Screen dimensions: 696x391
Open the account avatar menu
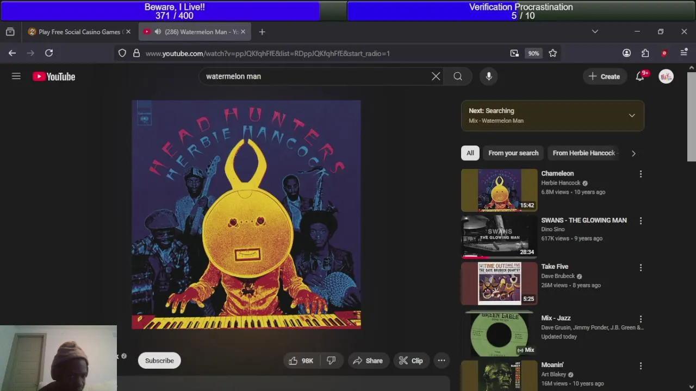pyautogui.click(x=666, y=77)
